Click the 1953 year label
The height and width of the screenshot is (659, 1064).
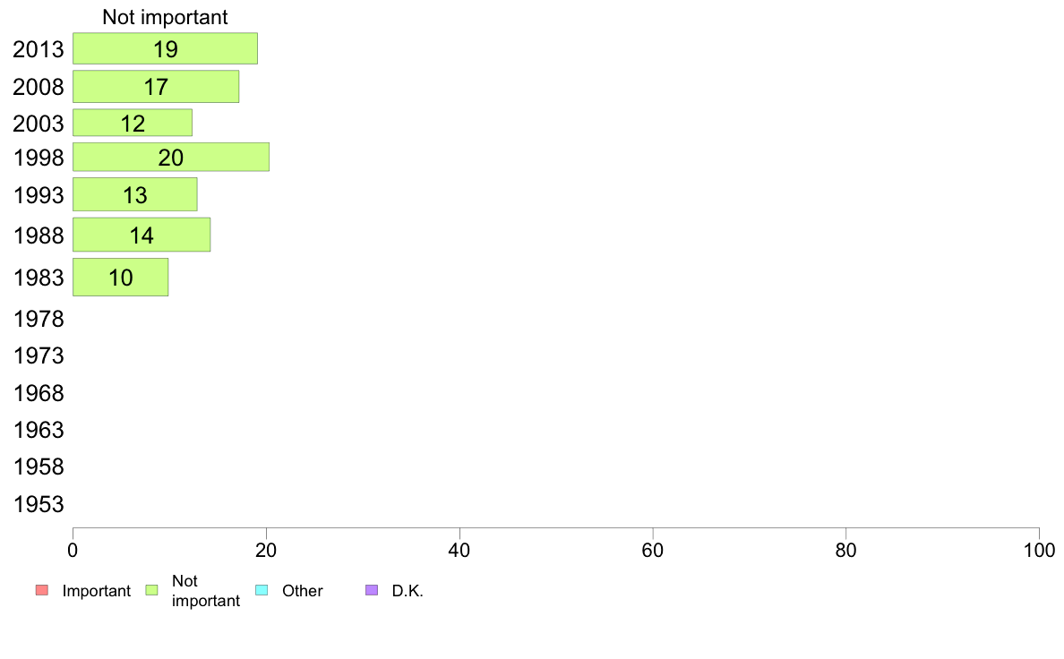pos(39,504)
